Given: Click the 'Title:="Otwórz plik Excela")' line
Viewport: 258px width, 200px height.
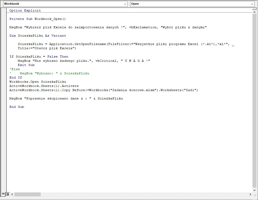Looking at the screenshot, I should (47, 48).
